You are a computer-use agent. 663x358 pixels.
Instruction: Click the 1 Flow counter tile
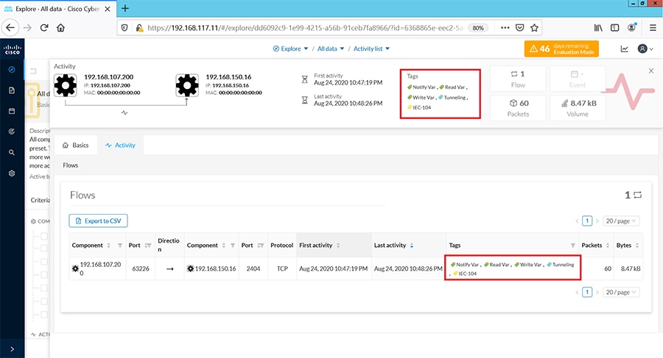[518, 79]
